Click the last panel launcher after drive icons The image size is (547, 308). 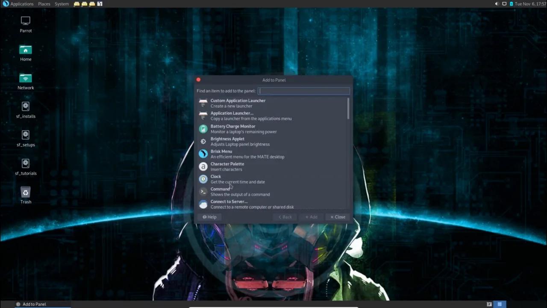[x=100, y=4]
